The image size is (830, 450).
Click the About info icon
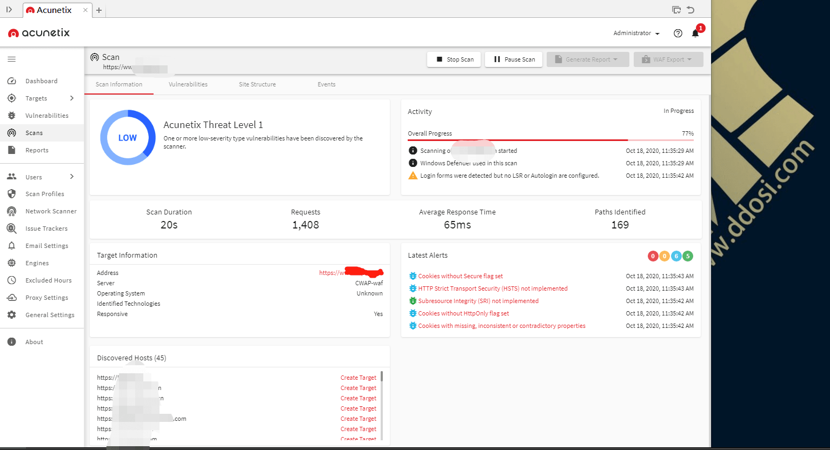point(12,342)
